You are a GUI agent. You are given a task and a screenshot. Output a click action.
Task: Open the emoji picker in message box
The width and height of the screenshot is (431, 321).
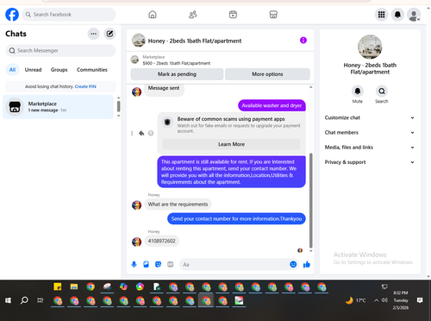click(293, 264)
